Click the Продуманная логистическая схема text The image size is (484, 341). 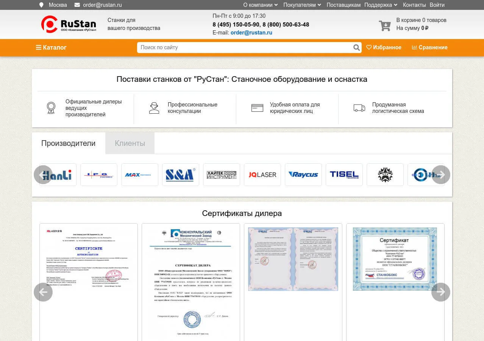tap(398, 108)
